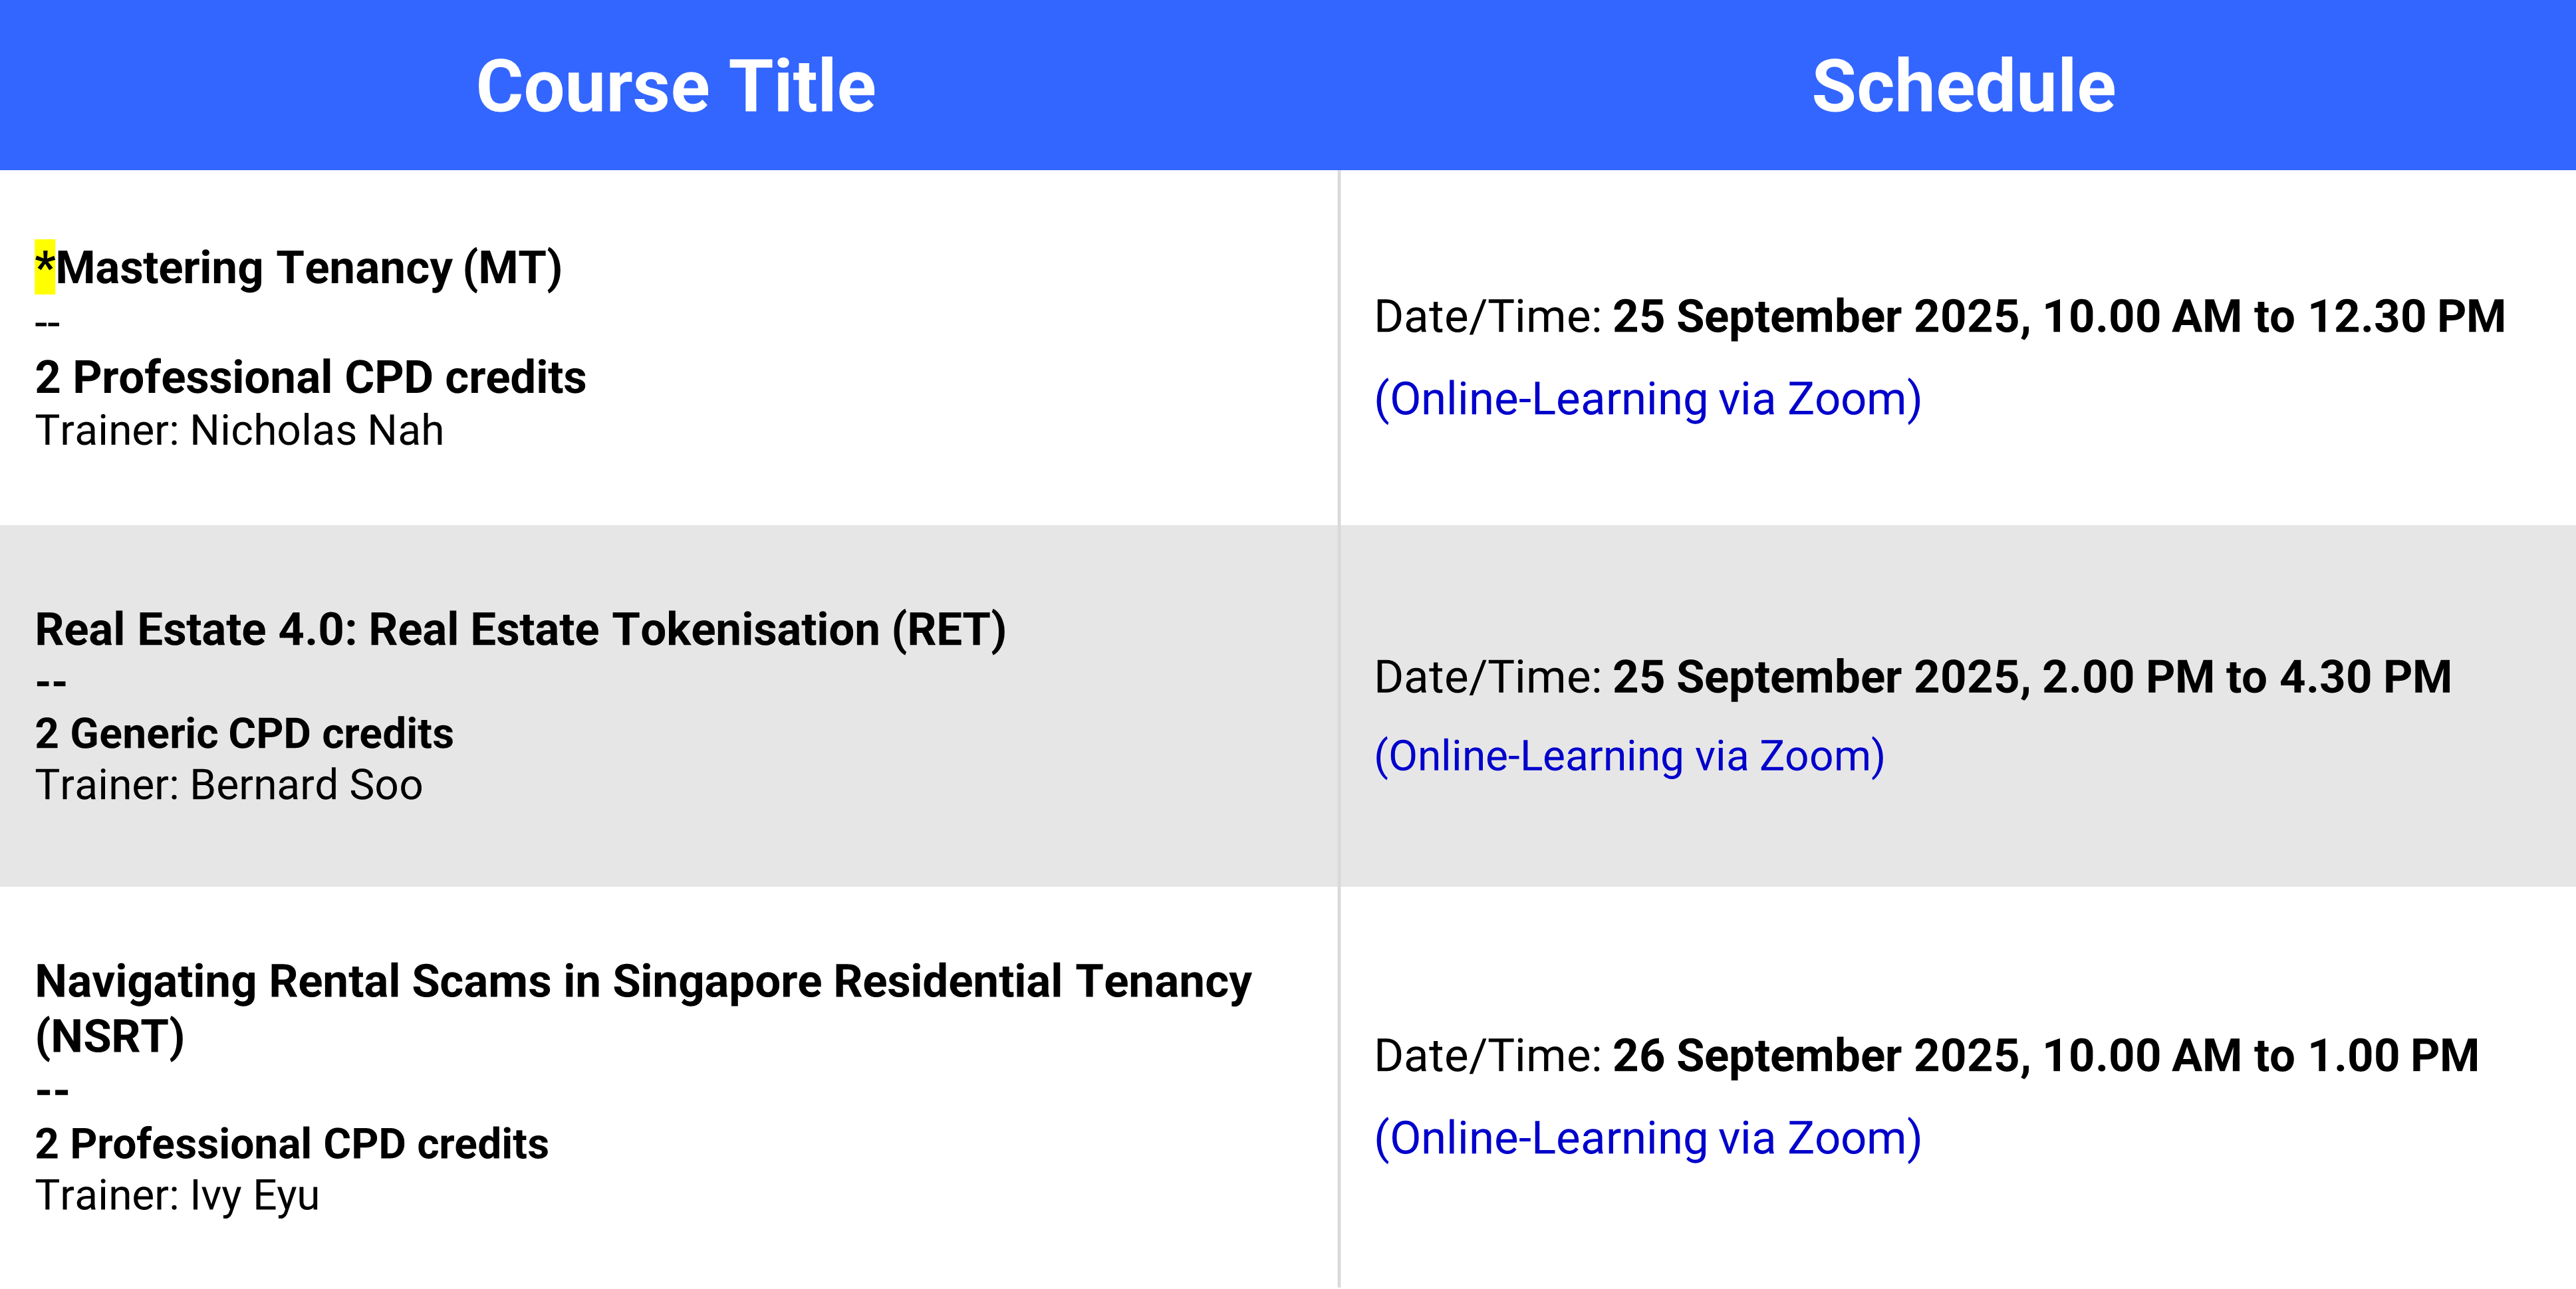The image size is (2576, 1289).
Task: Select Navigating Rental Scams in Singapore course title
Action: pos(643,1008)
